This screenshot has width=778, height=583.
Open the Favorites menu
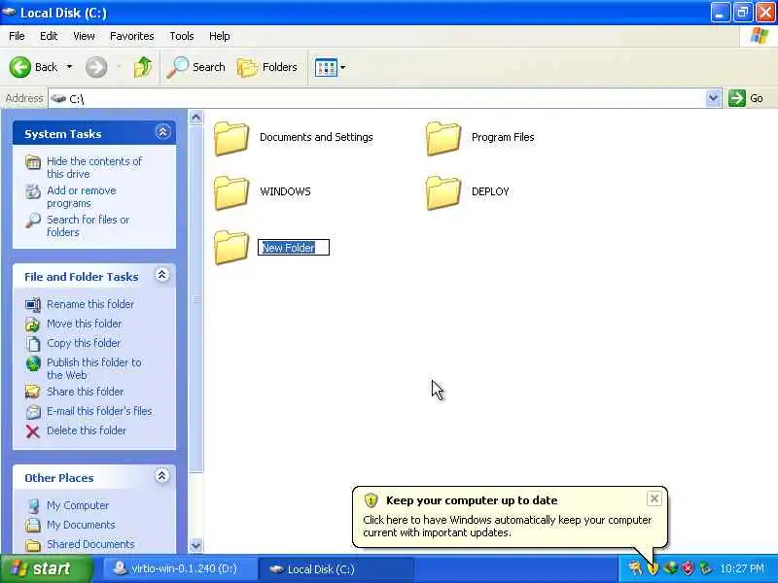pos(132,36)
